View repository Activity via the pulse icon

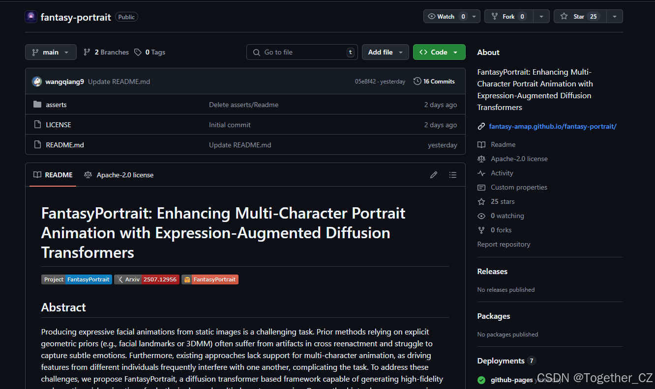pyautogui.click(x=501, y=173)
